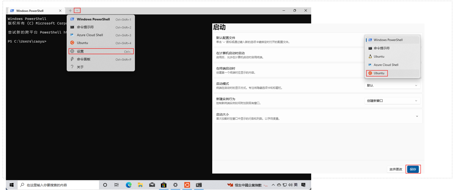Click the 保存 button

click(x=413, y=169)
